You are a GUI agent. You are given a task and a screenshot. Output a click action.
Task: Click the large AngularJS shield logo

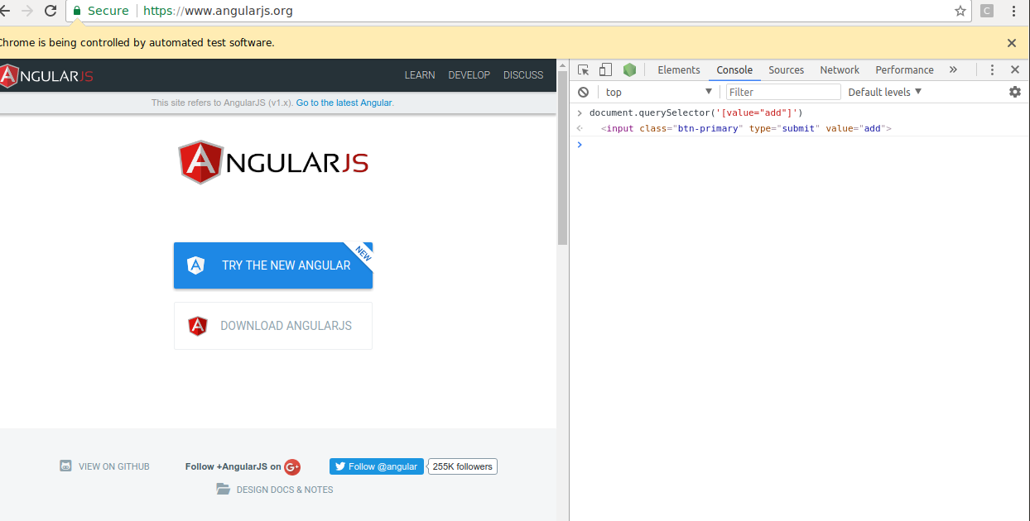(x=273, y=162)
